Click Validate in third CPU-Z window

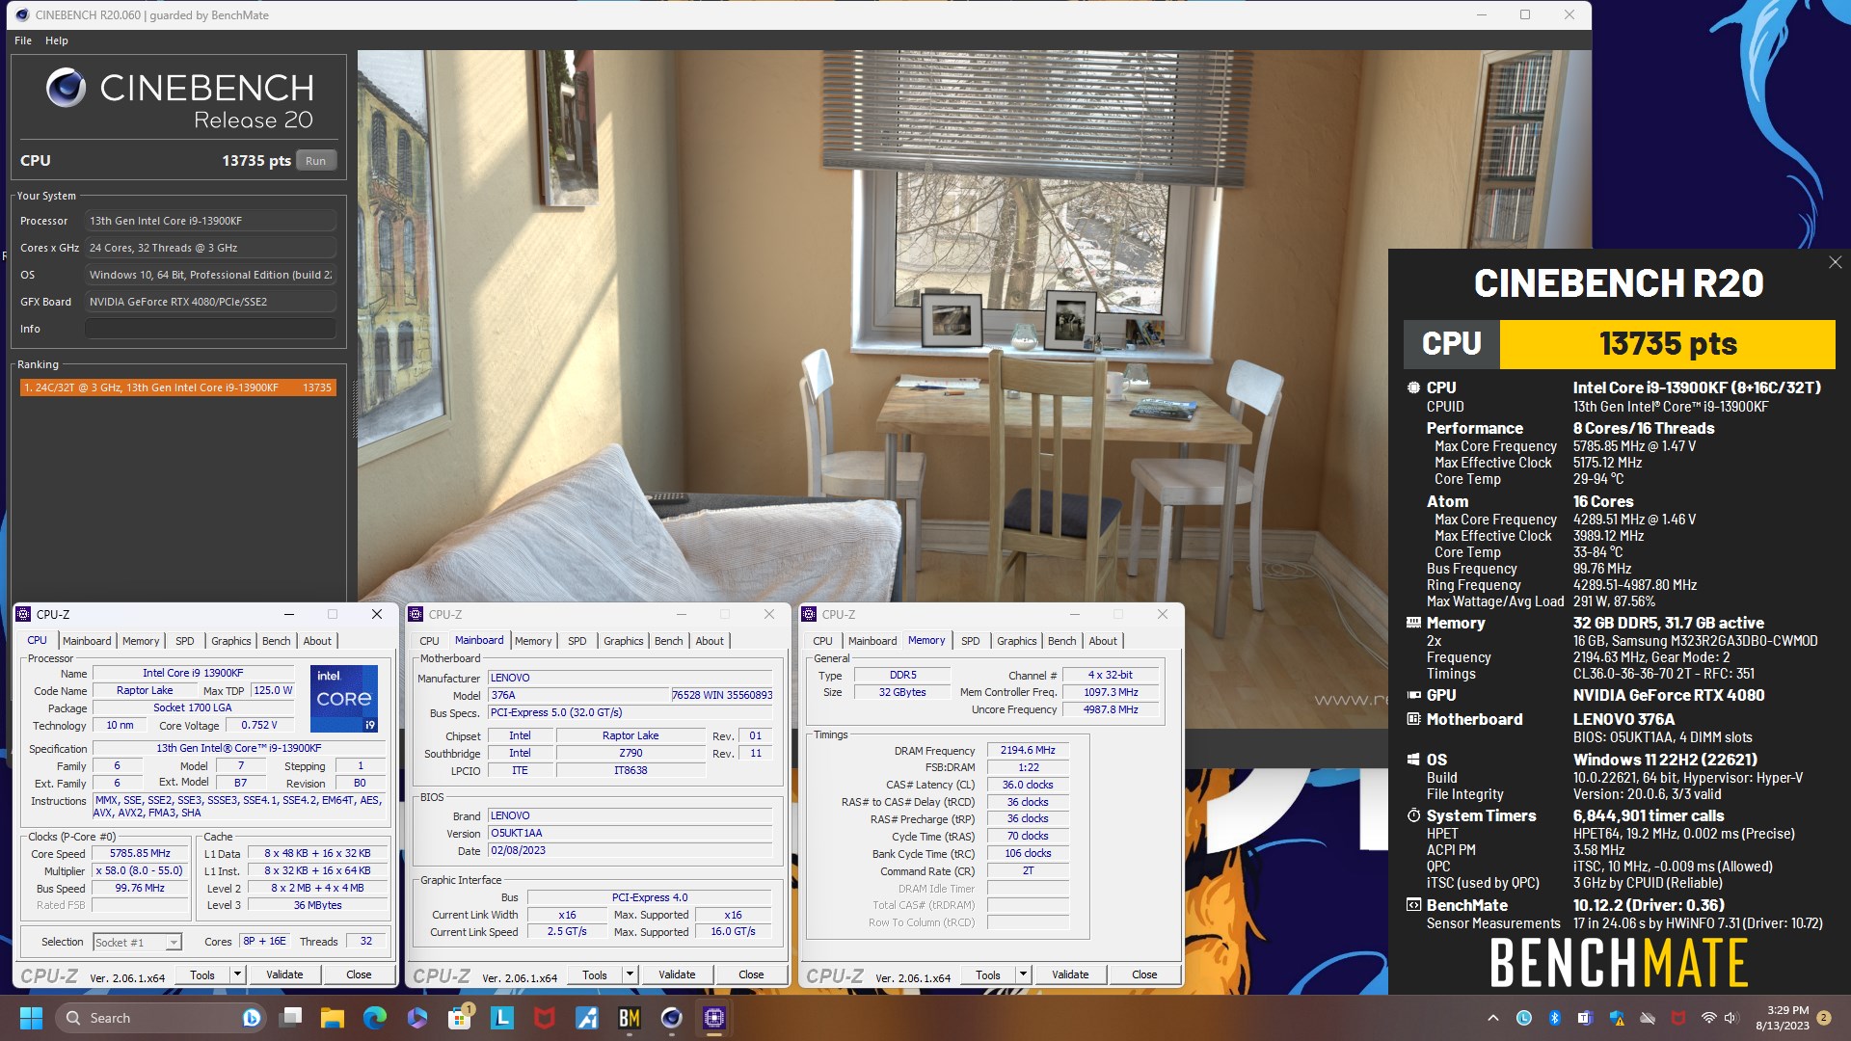tap(1070, 974)
